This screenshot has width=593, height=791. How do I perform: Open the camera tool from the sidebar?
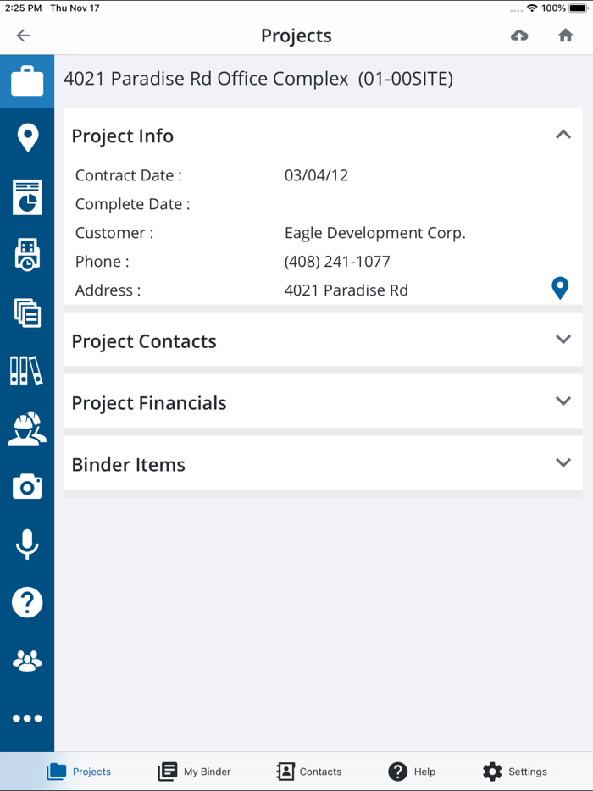pos(27,486)
